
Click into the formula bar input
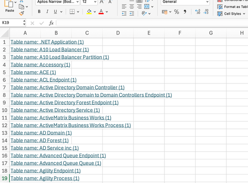[x=152, y=23]
